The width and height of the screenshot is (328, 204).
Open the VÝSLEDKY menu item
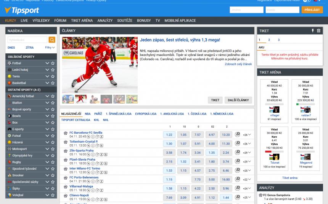[41, 21]
